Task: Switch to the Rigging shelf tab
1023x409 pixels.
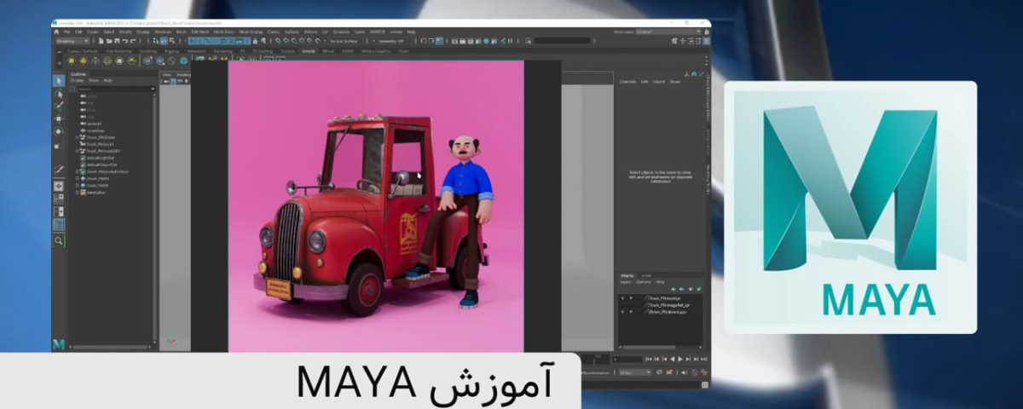Action: coord(171,51)
